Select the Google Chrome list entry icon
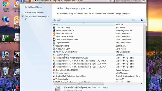This screenshot has height=91, width=162. 54,46
